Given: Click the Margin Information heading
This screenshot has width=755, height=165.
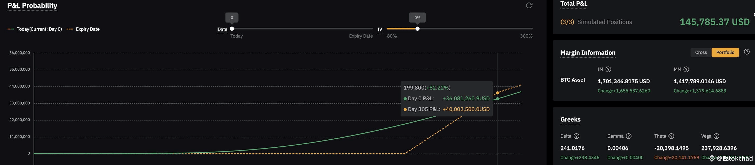Looking at the screenshot, I should pyautogui.click(x=588, y=52).
